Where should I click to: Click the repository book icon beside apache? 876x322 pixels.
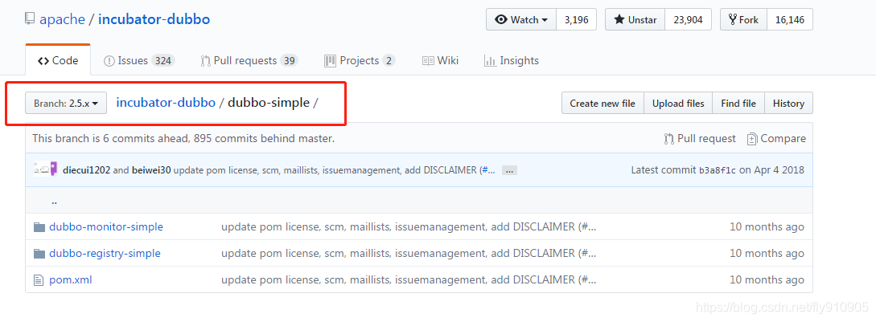point(30,19)
